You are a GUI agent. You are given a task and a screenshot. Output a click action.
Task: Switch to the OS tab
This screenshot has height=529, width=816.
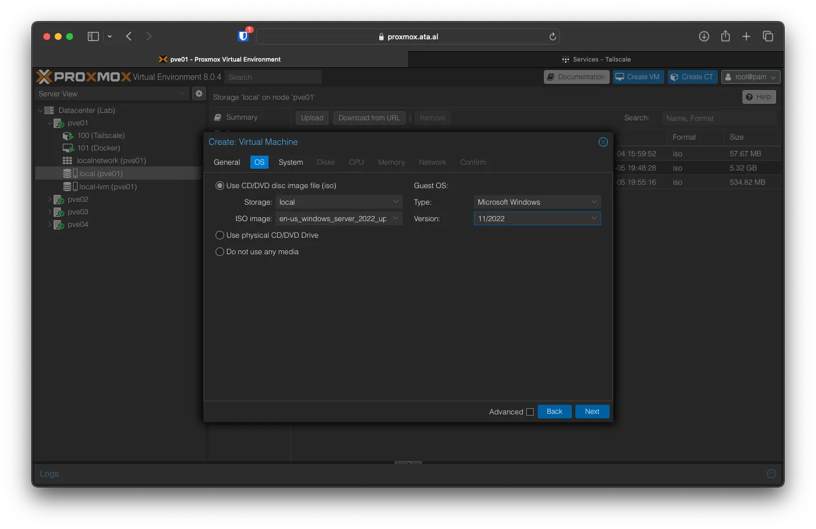point(259,162)
